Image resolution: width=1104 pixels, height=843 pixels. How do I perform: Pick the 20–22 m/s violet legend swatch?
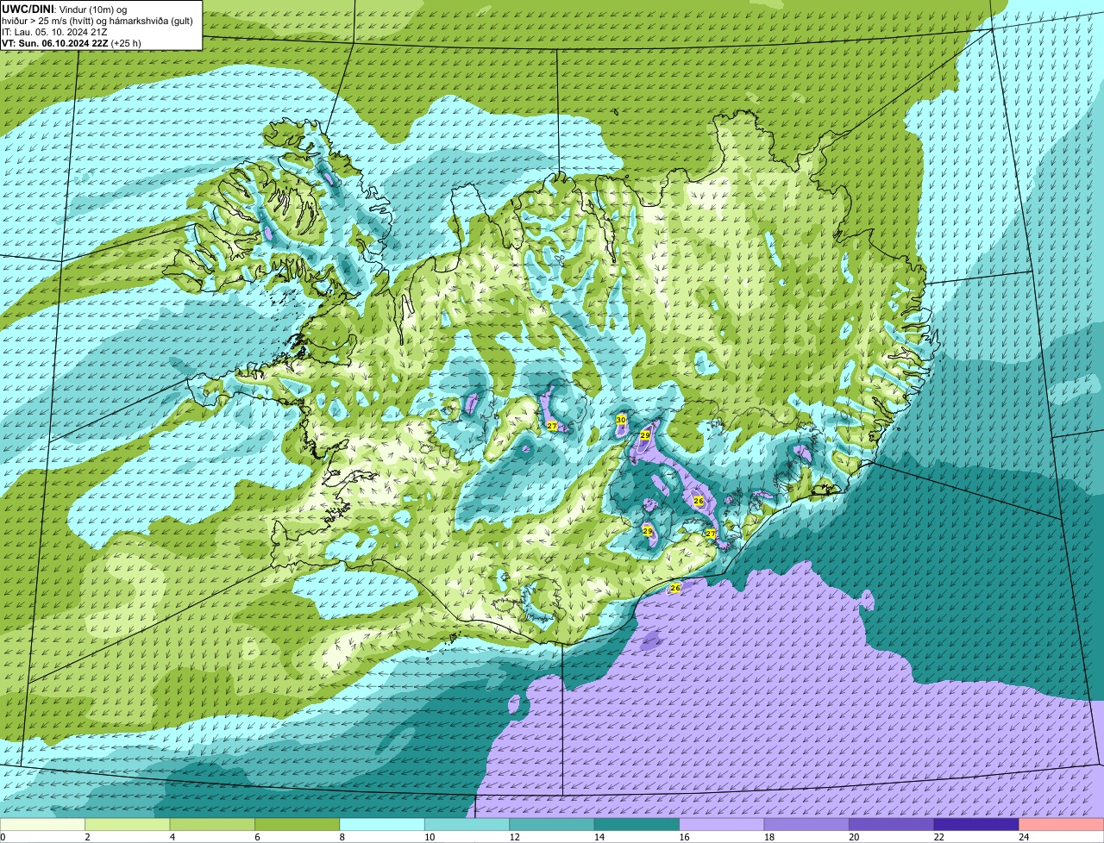click(892, 824)
